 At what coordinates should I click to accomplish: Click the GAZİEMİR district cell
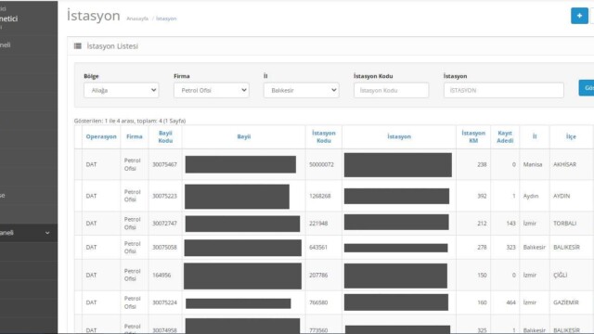[x=566, y=302]
